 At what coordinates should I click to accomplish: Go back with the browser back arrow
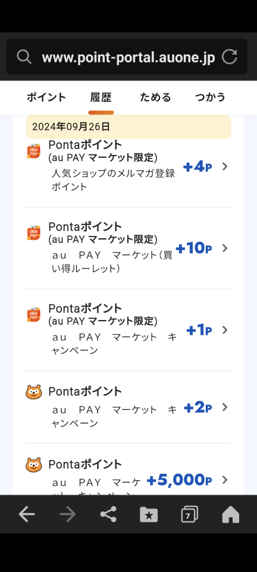(x=27, y=514)
